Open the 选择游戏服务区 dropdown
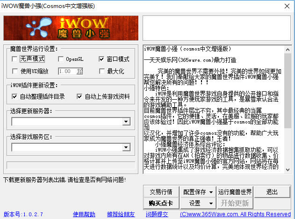The height and width of the screenshot is (219, 295). (x=126, y=147)
